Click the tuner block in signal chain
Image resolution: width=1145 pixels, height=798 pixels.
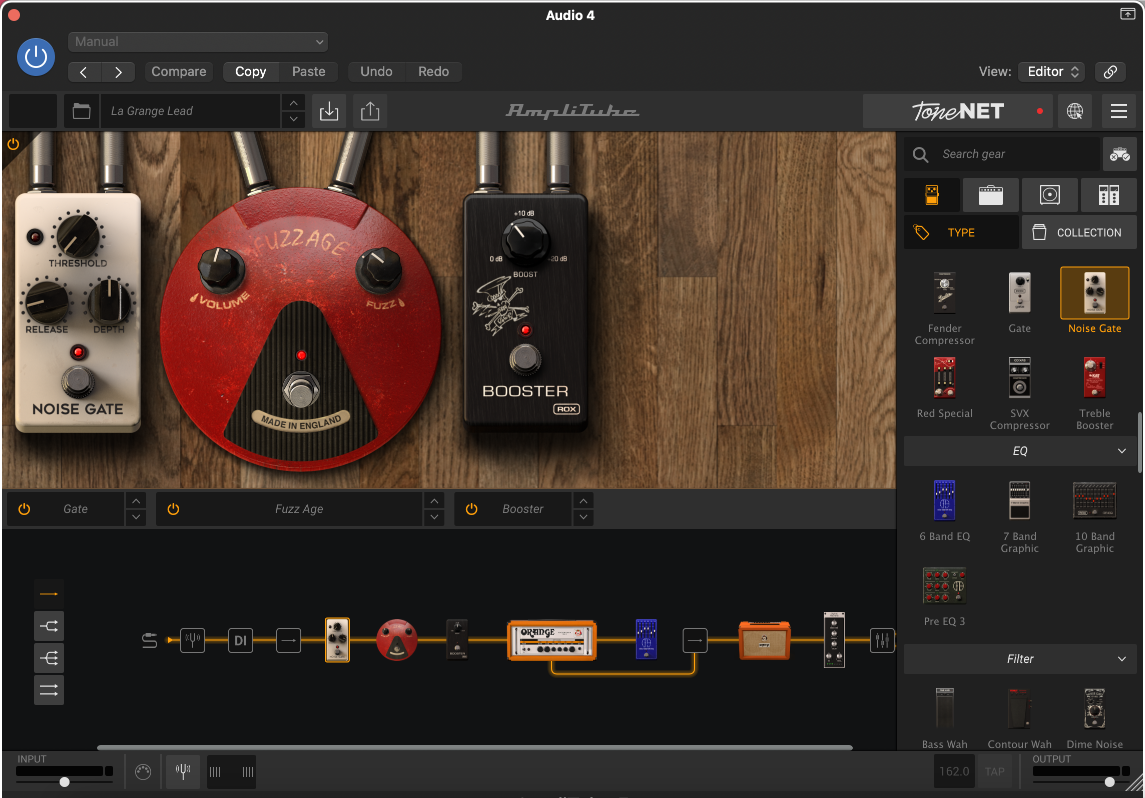click(193, 640)
